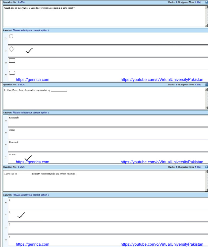Screen dimensions: 208x247
Task: Click the 'Circle' answer text
Action: coord(12,130)
